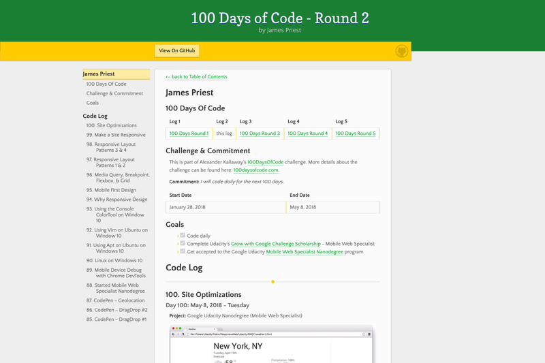Click the weather app screenshot thumbnail
The width and height of the screenshot is (545, 363).
coord(271,344)
